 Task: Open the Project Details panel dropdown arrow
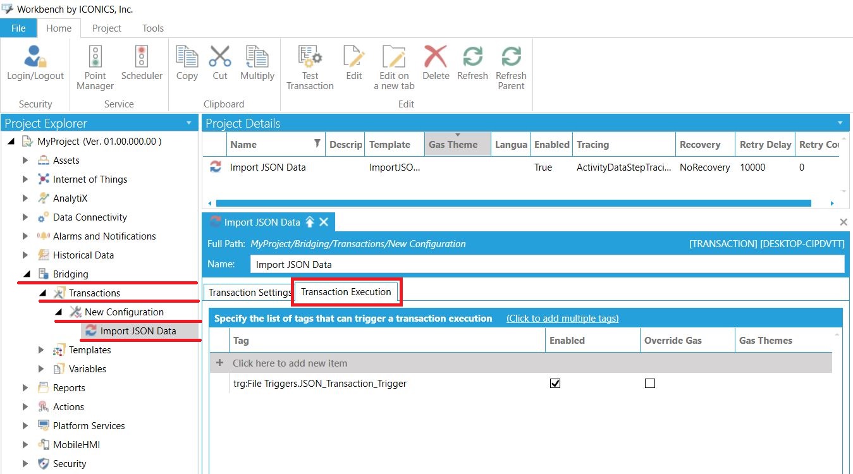840,123
